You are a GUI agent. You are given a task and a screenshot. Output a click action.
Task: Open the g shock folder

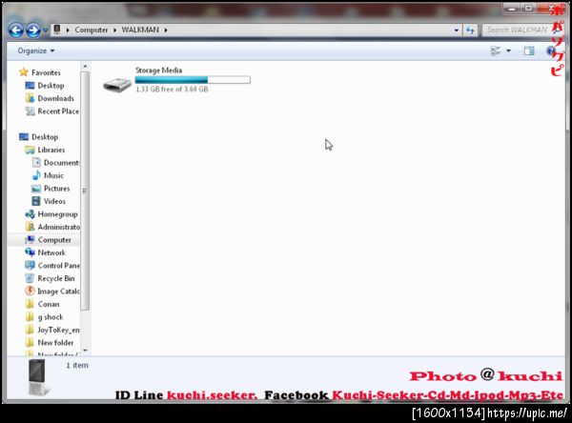[x=51, y=317]
